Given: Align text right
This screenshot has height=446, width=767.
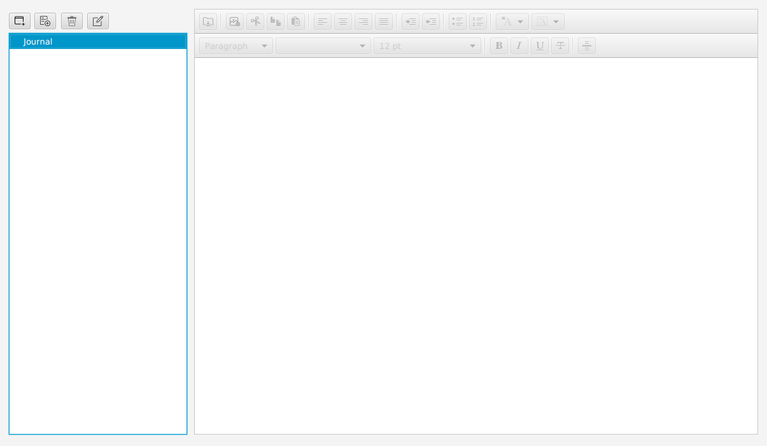Looking at the screenshot, I should click(x=363, y=22).
